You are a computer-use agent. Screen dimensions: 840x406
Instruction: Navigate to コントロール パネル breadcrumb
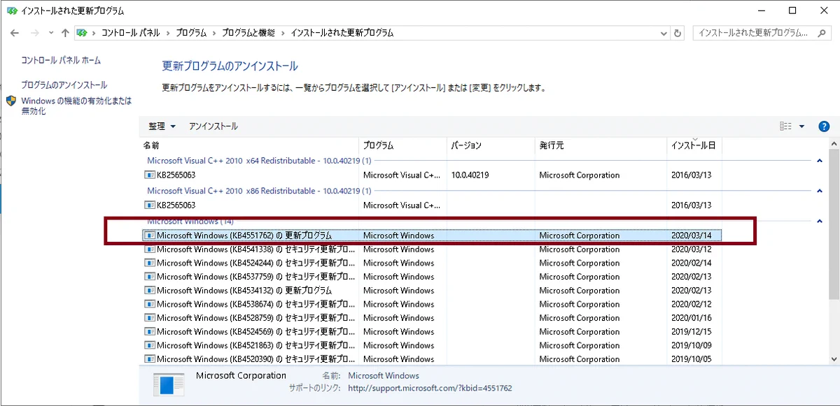(130, 33)
